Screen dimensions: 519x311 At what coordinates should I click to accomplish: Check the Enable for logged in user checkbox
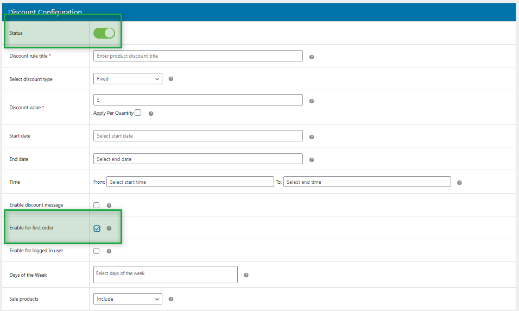point(96,251)
